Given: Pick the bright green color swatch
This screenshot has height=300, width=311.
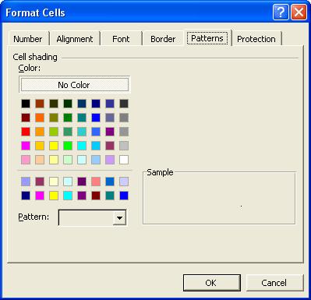Looking at the screenshot, I should coord(68,146).
